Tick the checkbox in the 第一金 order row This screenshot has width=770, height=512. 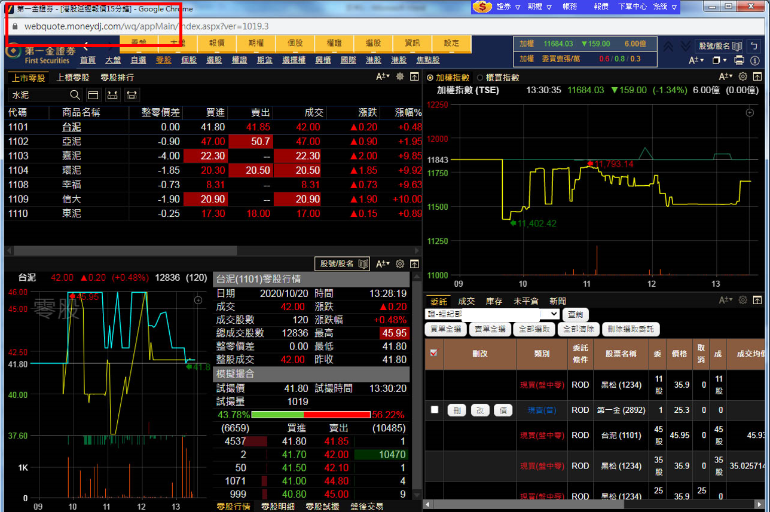tap(435, 410)
